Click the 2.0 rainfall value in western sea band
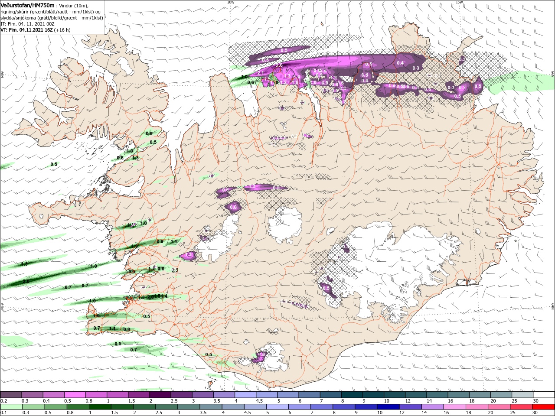The width and height of the screenshot is (555, 416). tap(26, 281)
